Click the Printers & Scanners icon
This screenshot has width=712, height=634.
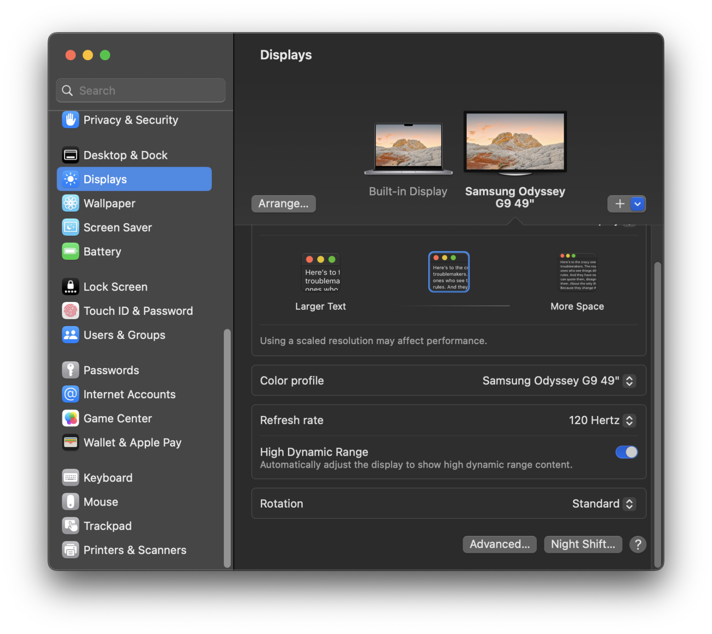click(x=70, y=550)
